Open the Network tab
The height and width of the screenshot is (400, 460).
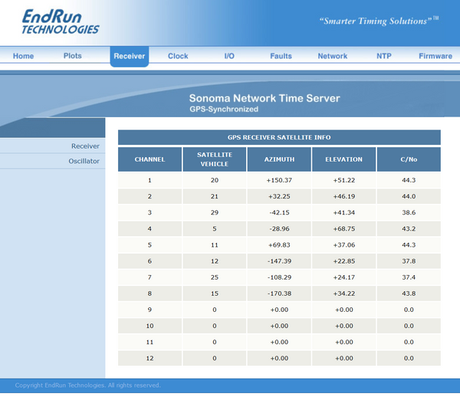tap(333, 56)
